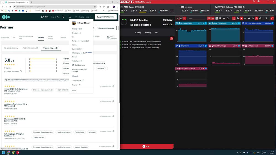Open OCCT help icon in title bar
Image resolution: width=276 pixels, height=155 pixels.
(254, 1)
